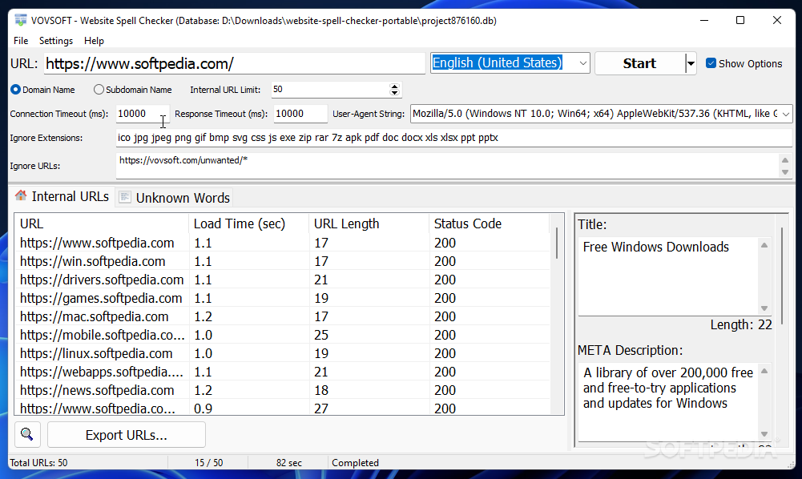
Task: Select the https://news.softpedia.com row
Action: click(x=282, y=390)
